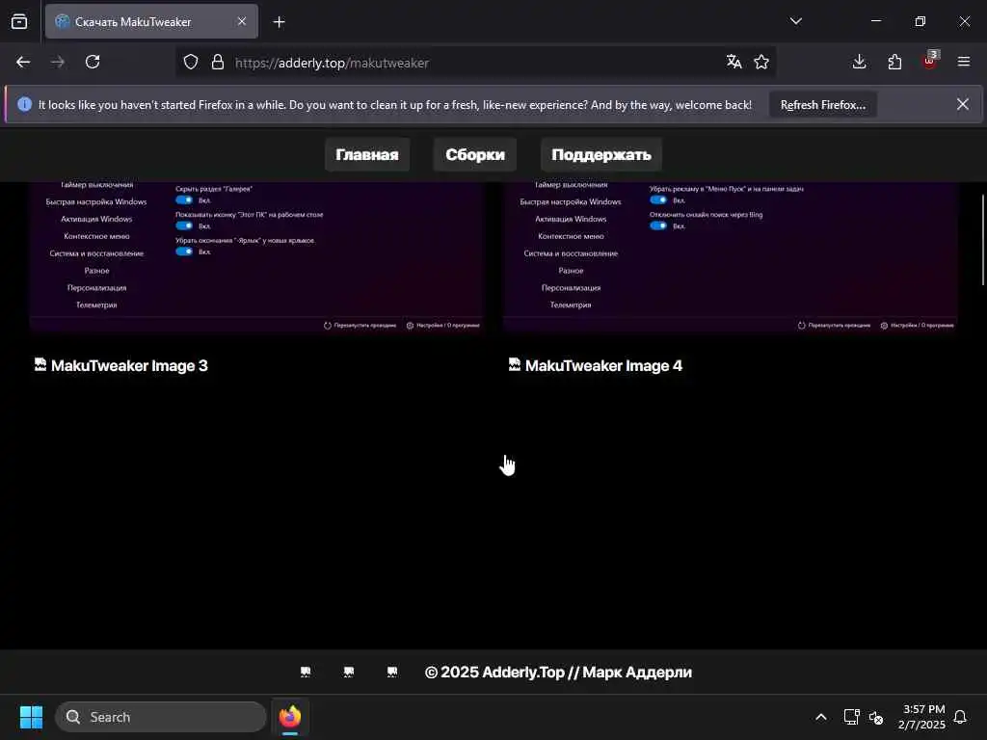The height and width of the screenshot is (740, 987).
Task: Open the Extensions menu
Action: click(894, 62)
